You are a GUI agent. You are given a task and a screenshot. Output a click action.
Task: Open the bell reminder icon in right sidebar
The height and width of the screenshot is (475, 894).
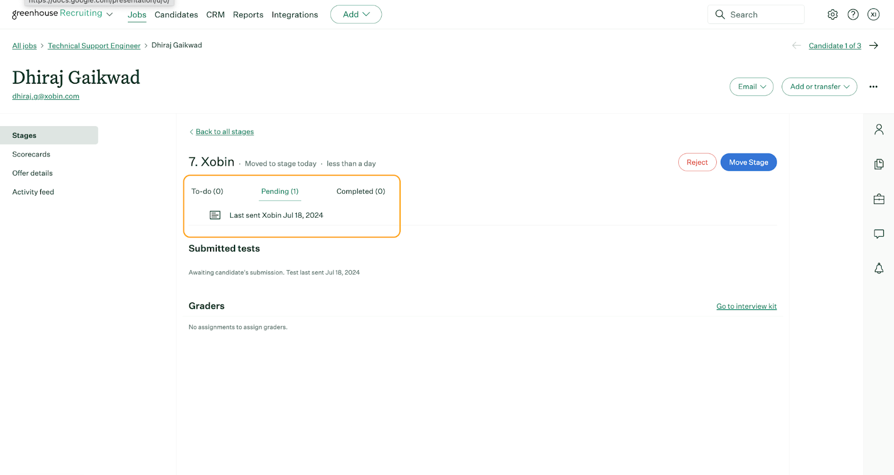879,268
